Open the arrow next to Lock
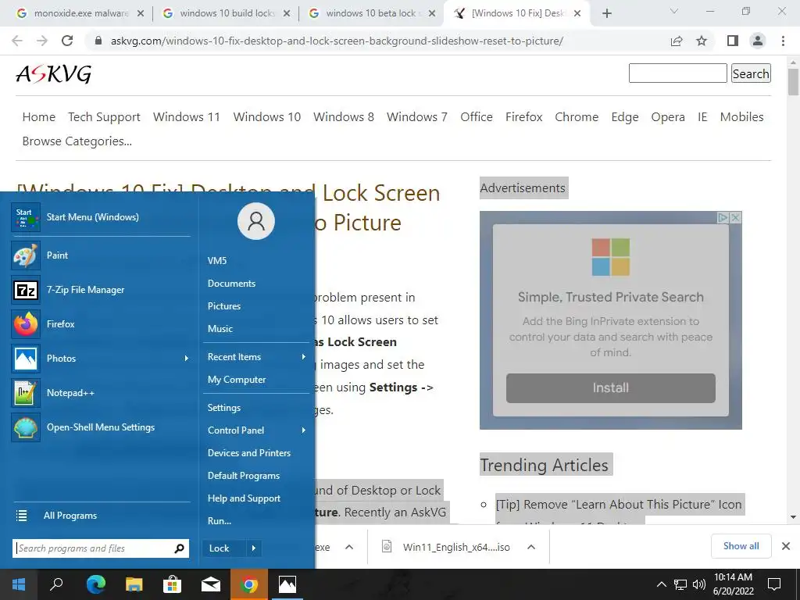The image size is (800, 600). [x=254, y=548]
